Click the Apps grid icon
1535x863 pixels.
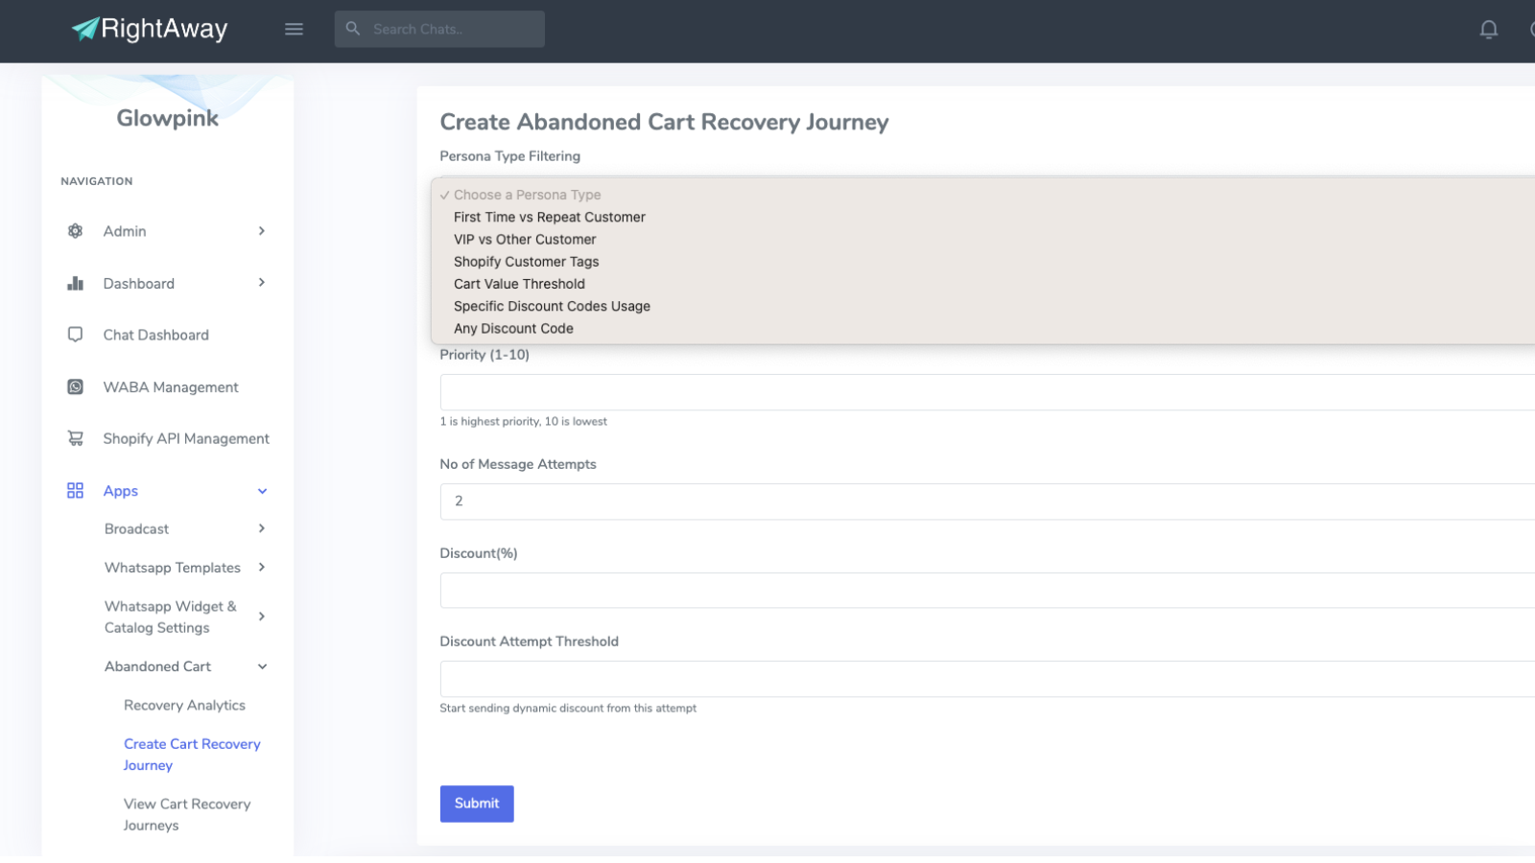coord(75,490)
